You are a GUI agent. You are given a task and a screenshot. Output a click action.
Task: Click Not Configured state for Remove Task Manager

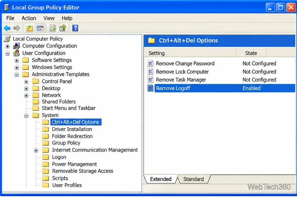(x=259, y=80)
